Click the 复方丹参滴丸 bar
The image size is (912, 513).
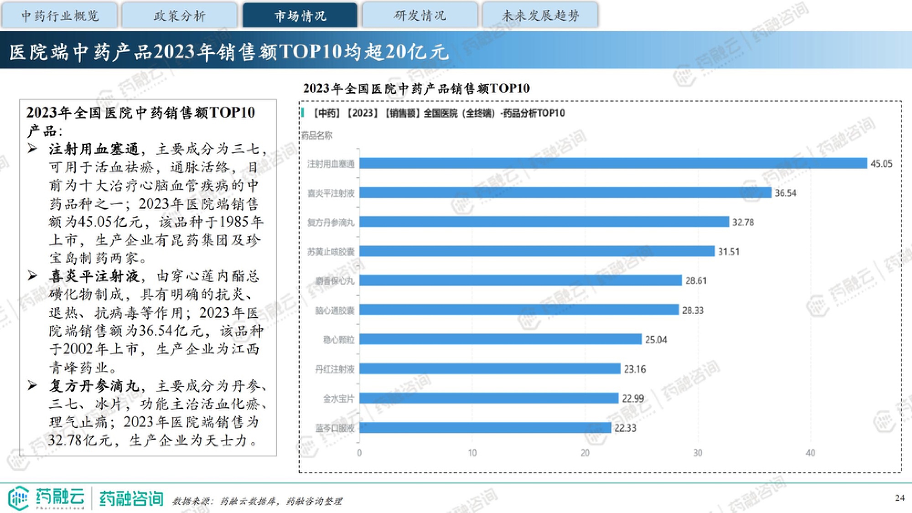(544, 222)
